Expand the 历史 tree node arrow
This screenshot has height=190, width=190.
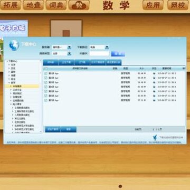tap(9, 68)
